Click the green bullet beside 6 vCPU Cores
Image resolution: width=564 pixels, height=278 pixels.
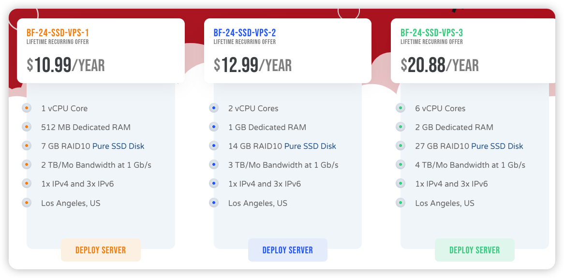click(x=401, y=108)
